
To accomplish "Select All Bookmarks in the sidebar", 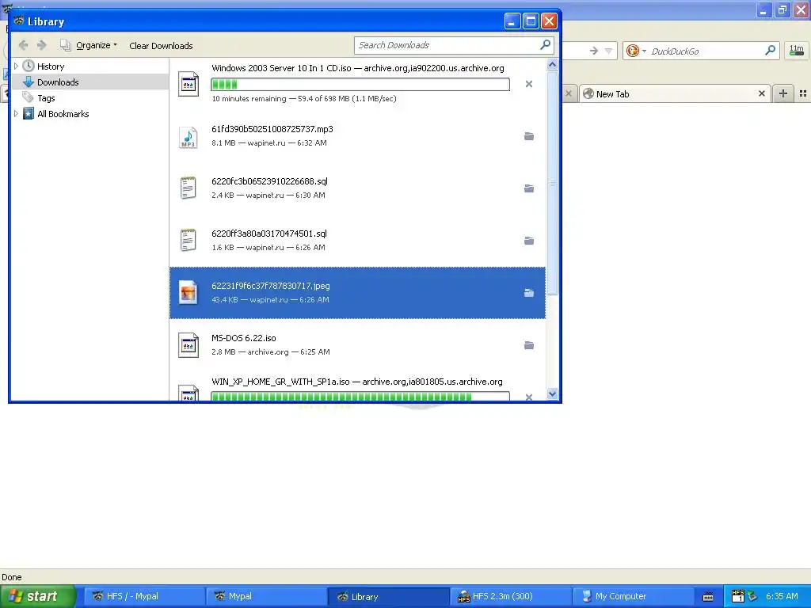I will point(63,114).
